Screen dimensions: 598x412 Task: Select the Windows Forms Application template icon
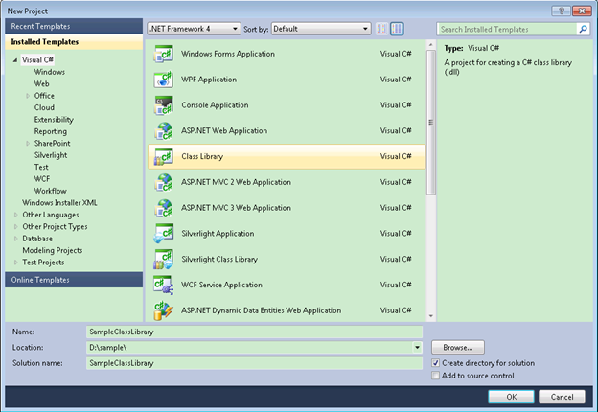click(162, 54)
